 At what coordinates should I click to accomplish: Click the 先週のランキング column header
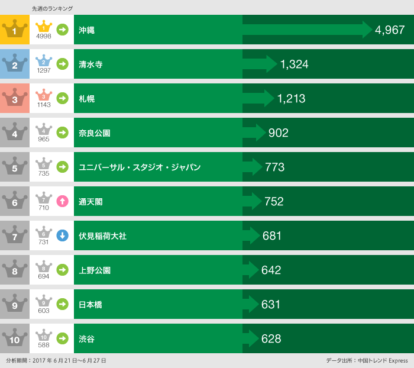pos(52,9)
